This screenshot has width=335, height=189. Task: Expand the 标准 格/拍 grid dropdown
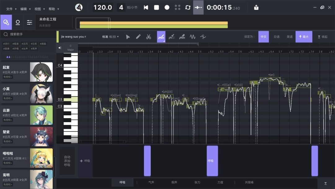(x=110, y=37)
